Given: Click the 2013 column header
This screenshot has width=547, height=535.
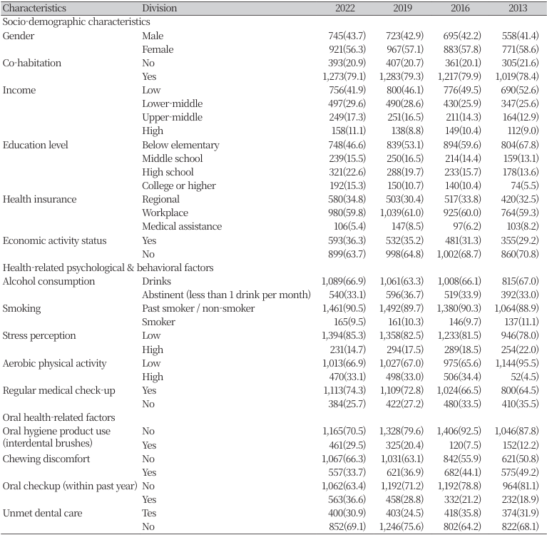Looking at the screenshot, I should (x=517, y=8).
